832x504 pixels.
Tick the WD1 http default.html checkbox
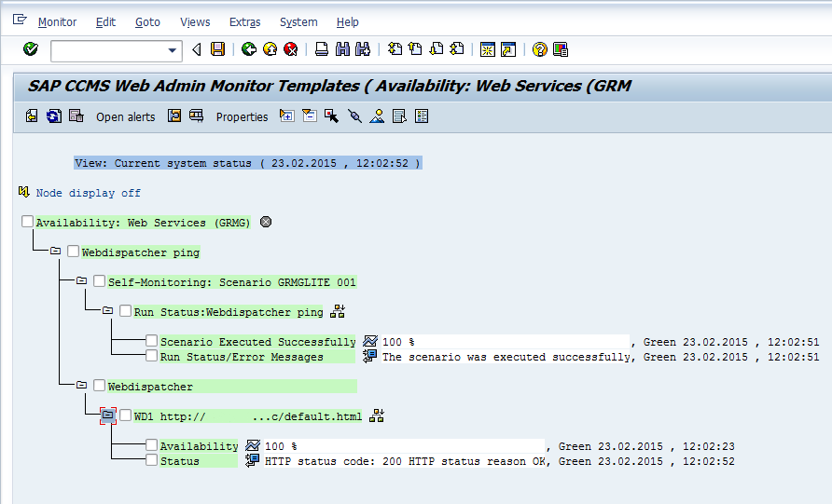coord(125,415)
